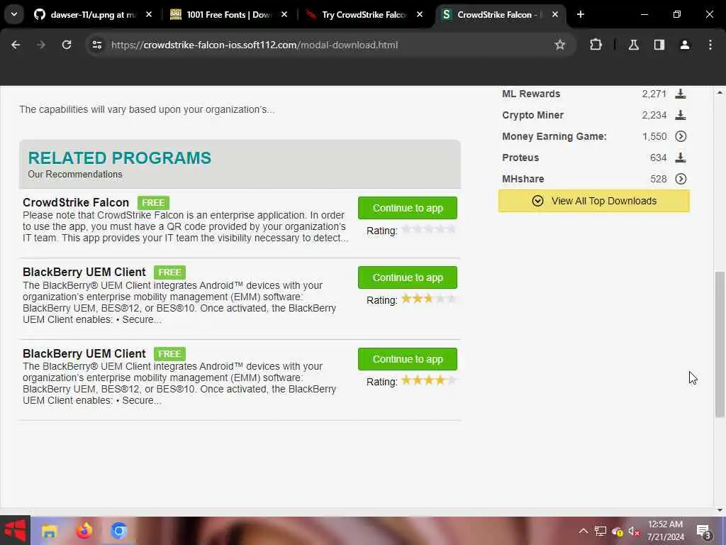726x545 pixels.
Task: Go forward to the next page
Action: [41, 45]
